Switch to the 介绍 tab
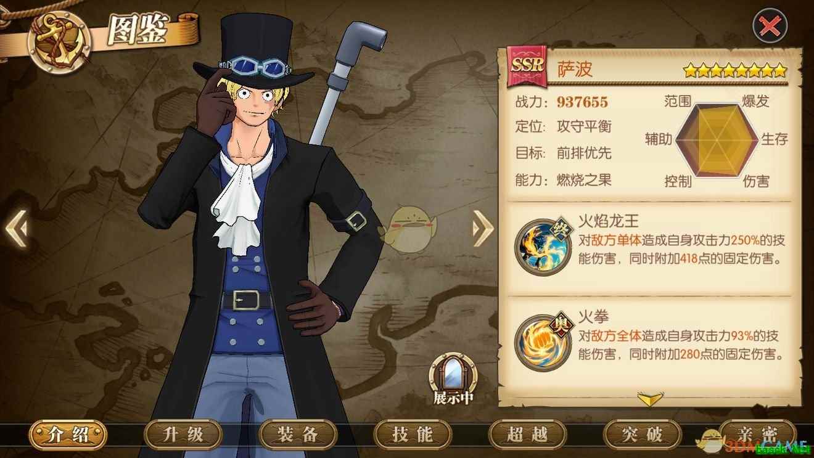The image size is (814, 458). coord(68,435)
